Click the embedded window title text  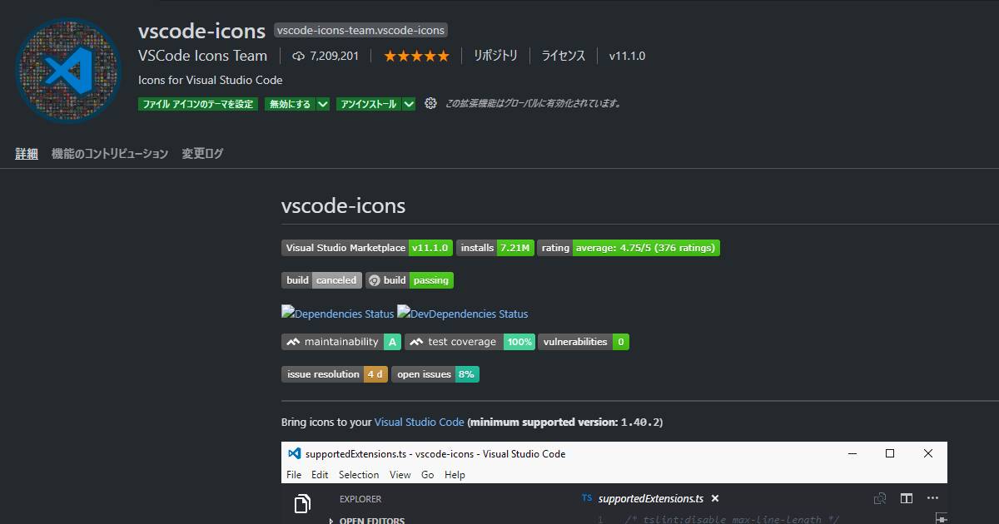click(x=435, y=453)
